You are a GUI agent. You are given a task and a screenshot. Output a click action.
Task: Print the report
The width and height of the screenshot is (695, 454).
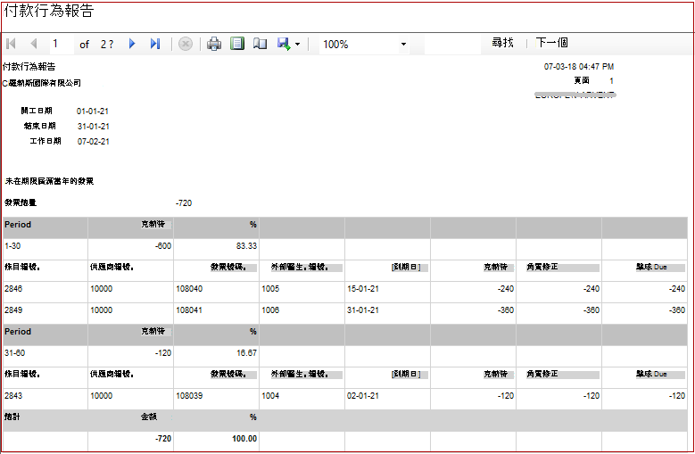coord(214,44)
